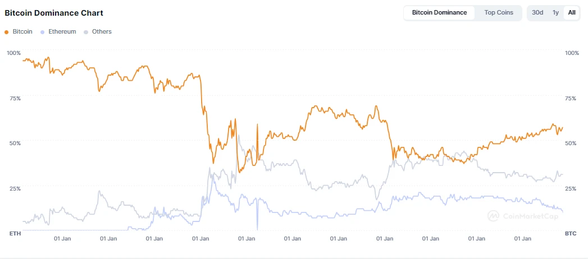The image size is (588, 259).
Task: Switch to the Bitcoin Dominance tab
Action: coord(439,12)
